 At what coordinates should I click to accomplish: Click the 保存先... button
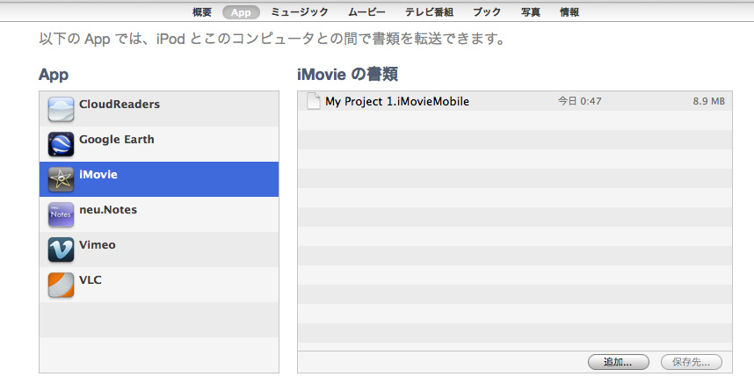692,362
